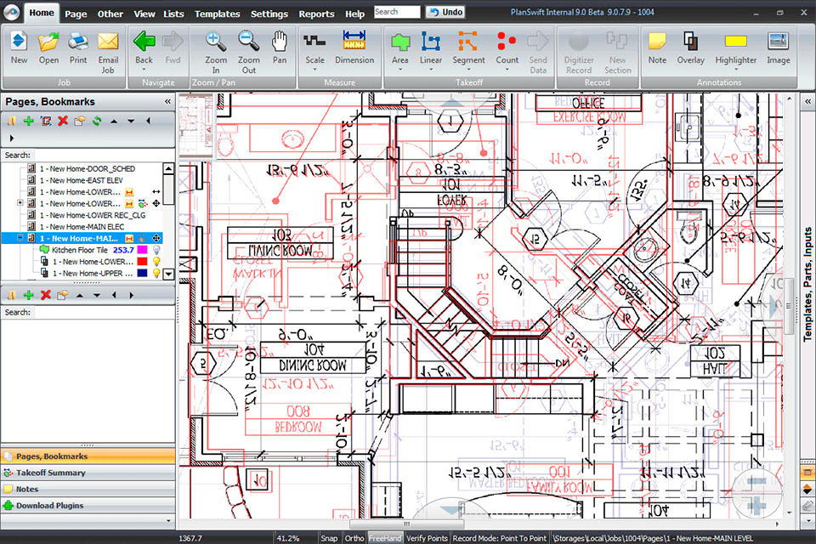Toggle lightbulb for New Home-UPPER overlay
Viewport: 816px width, 544px height.
[x=156, y=273]
